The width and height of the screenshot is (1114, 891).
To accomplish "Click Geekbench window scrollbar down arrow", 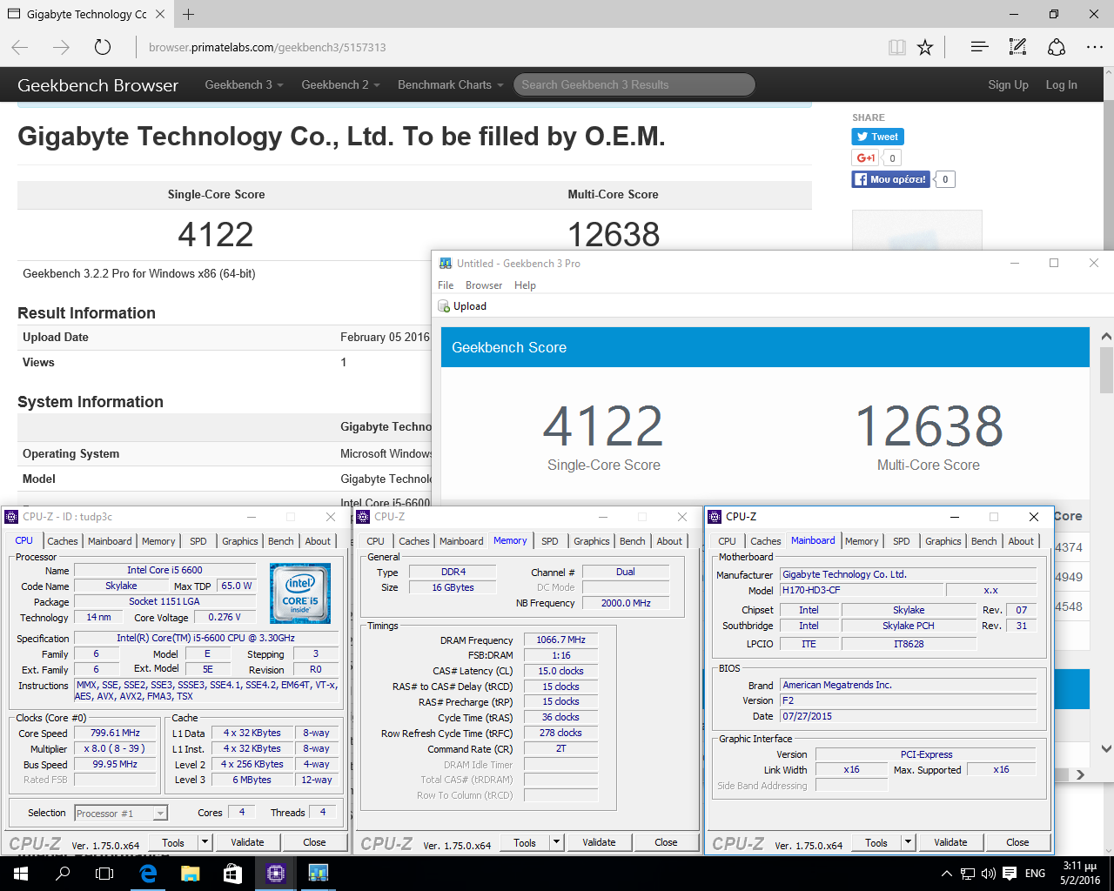I will [x=1106, y=748].
